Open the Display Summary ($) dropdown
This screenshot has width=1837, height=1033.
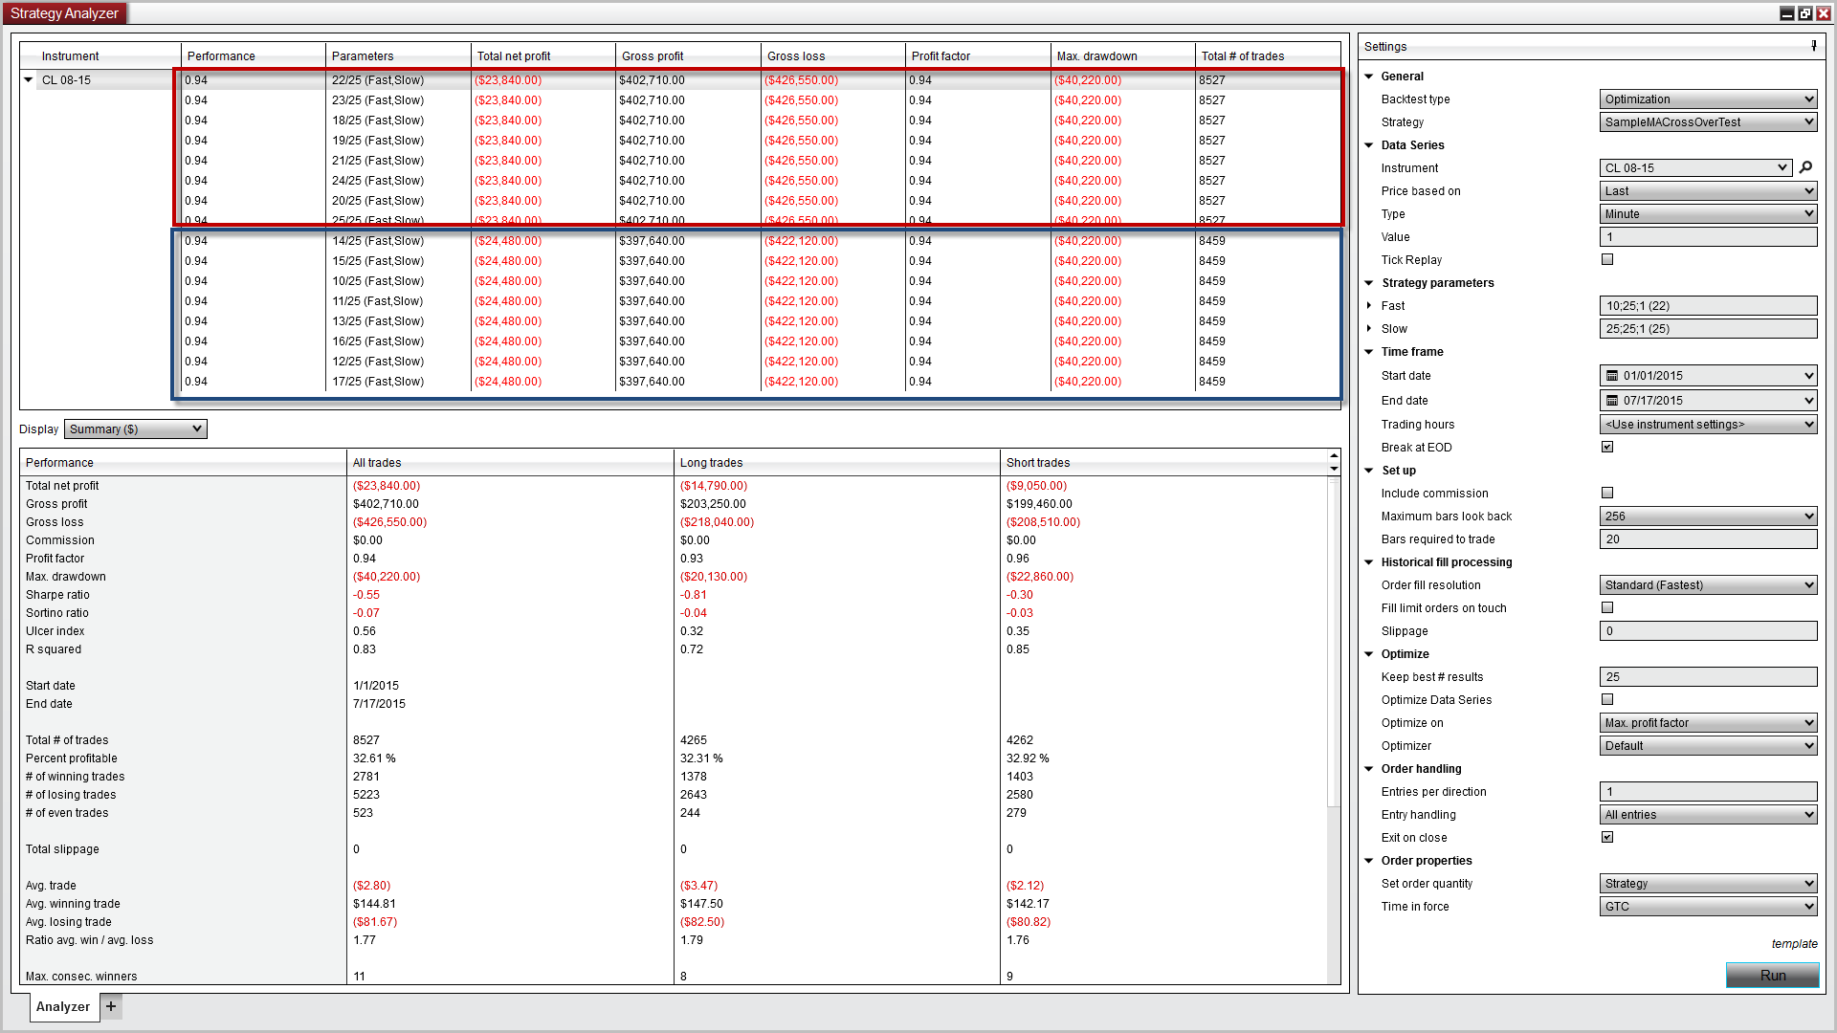[x=135, y=429]
